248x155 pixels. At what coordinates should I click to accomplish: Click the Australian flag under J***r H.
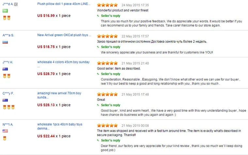5,69
